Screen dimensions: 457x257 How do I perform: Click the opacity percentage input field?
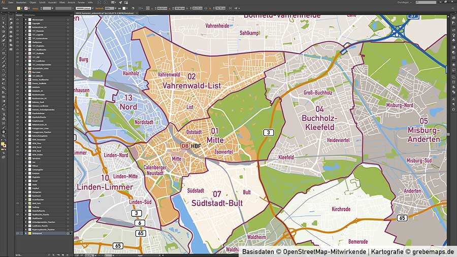click(x=109, y=9)
